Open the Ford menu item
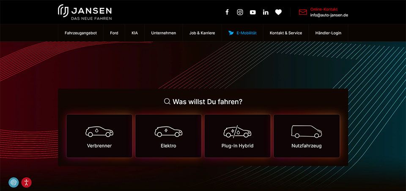Image resolution: width=406 pixels, height=191 pixels. tap(114, 33)
